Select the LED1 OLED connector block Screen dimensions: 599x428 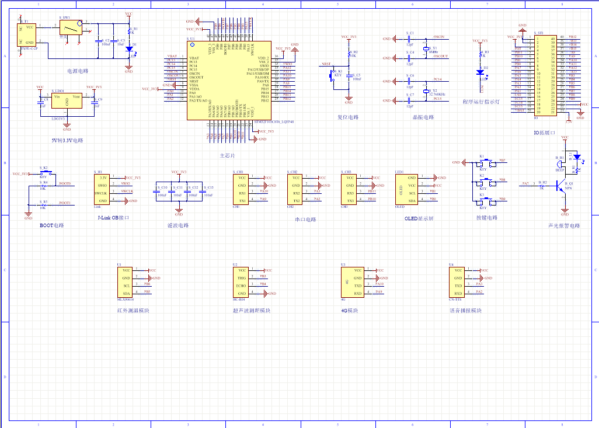click(x=406, y=190)
